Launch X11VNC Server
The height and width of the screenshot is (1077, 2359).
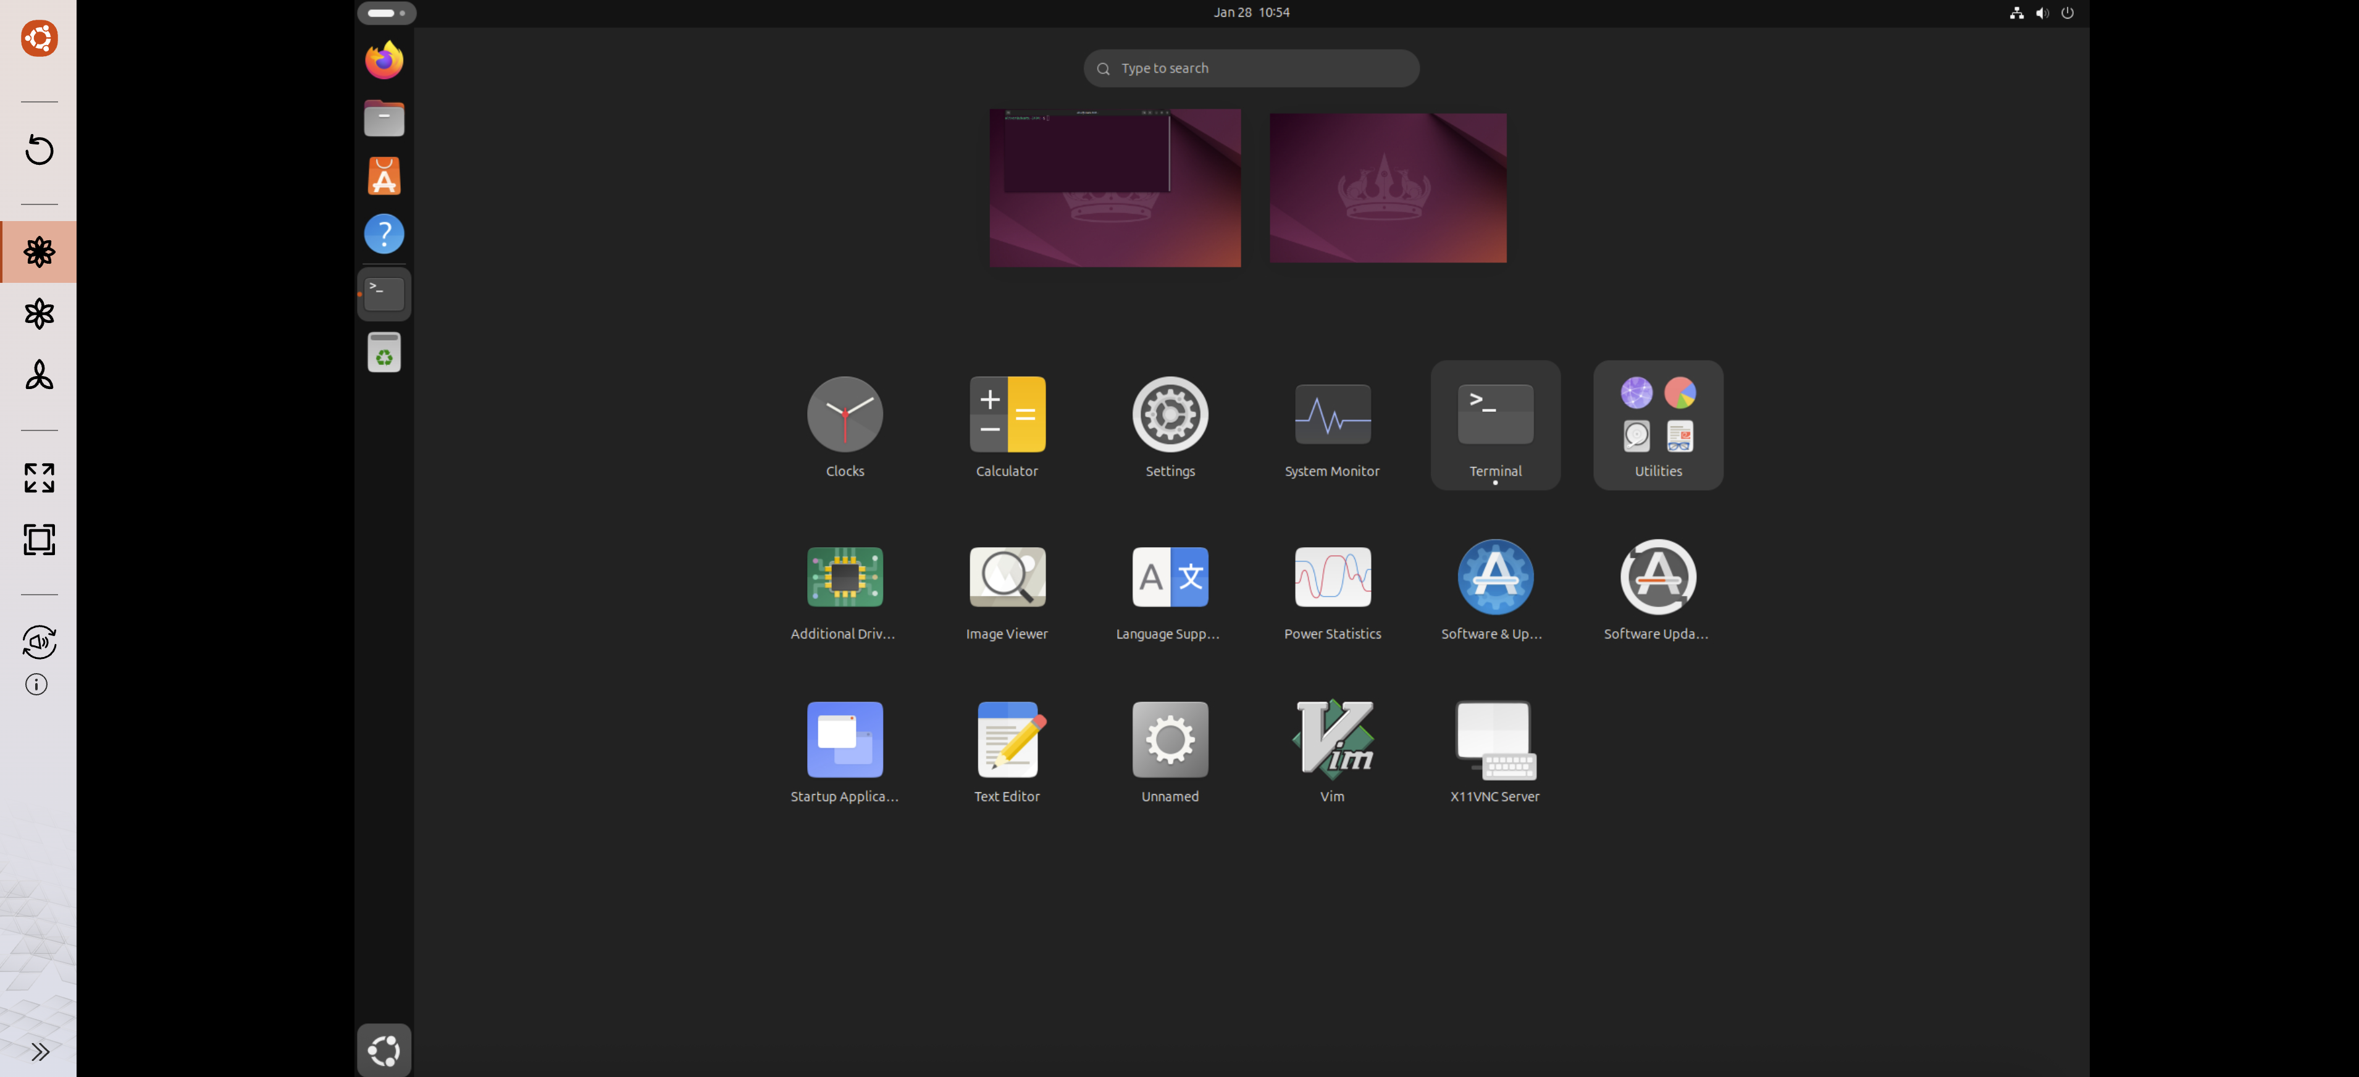(x=1494, y=739)
